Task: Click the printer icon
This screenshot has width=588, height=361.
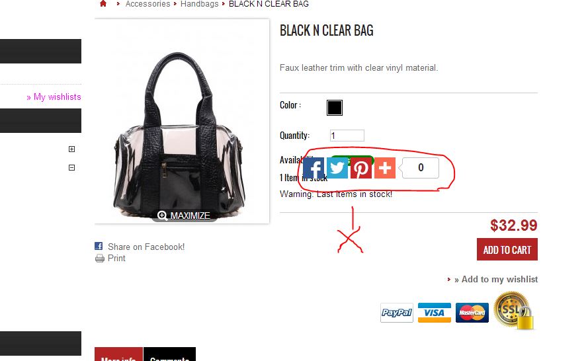Action: coord(100,258)
